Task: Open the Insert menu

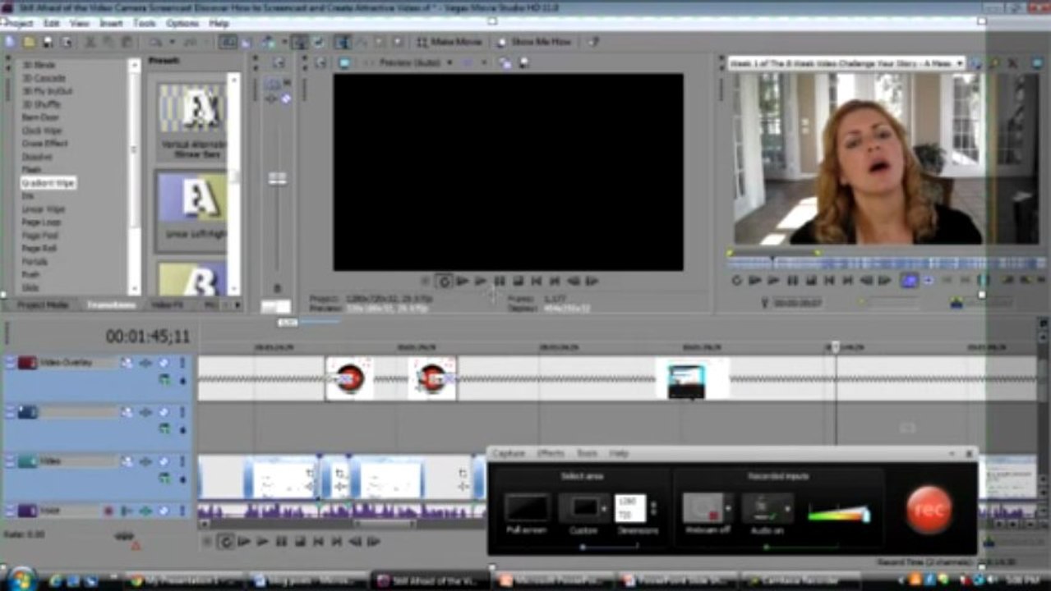Action: coord(111,23)
